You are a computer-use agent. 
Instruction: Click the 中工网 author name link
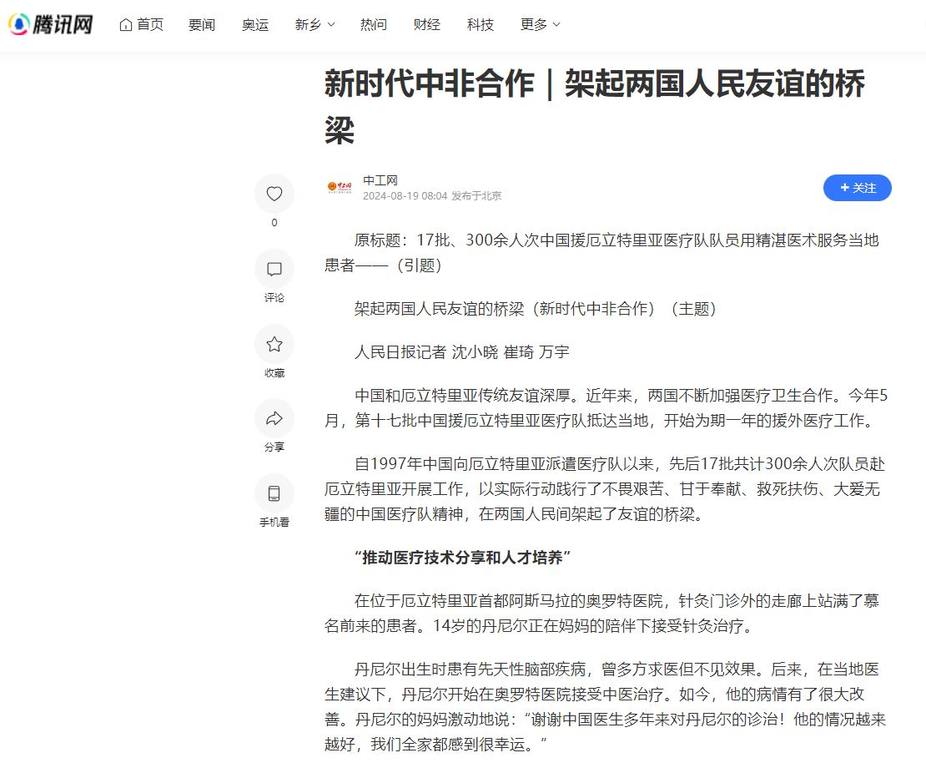[380, 180]
